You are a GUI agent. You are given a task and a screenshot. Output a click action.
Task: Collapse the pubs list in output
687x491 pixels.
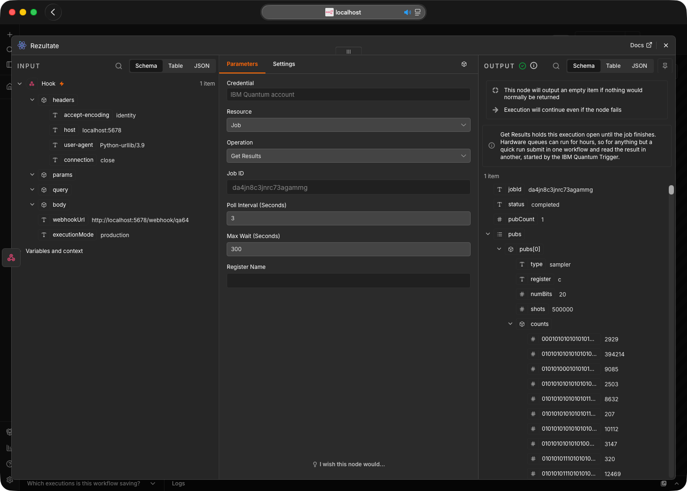click(x=488, y=234)
